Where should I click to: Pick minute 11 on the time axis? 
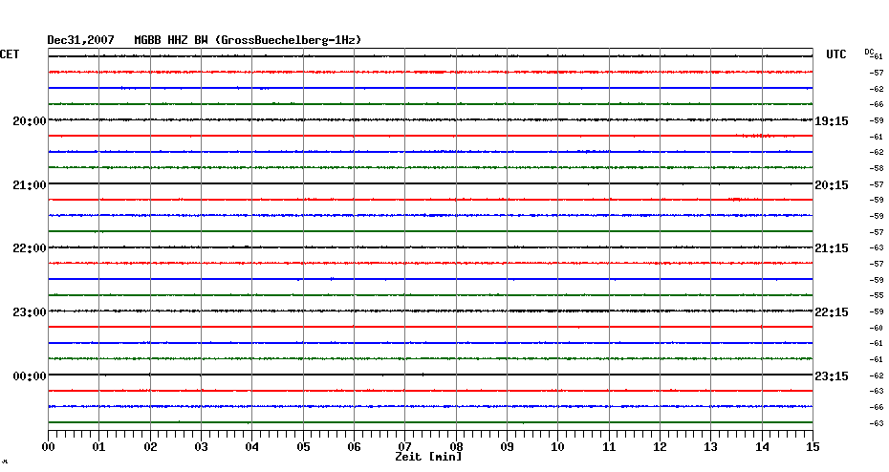[x=609, y=447]
